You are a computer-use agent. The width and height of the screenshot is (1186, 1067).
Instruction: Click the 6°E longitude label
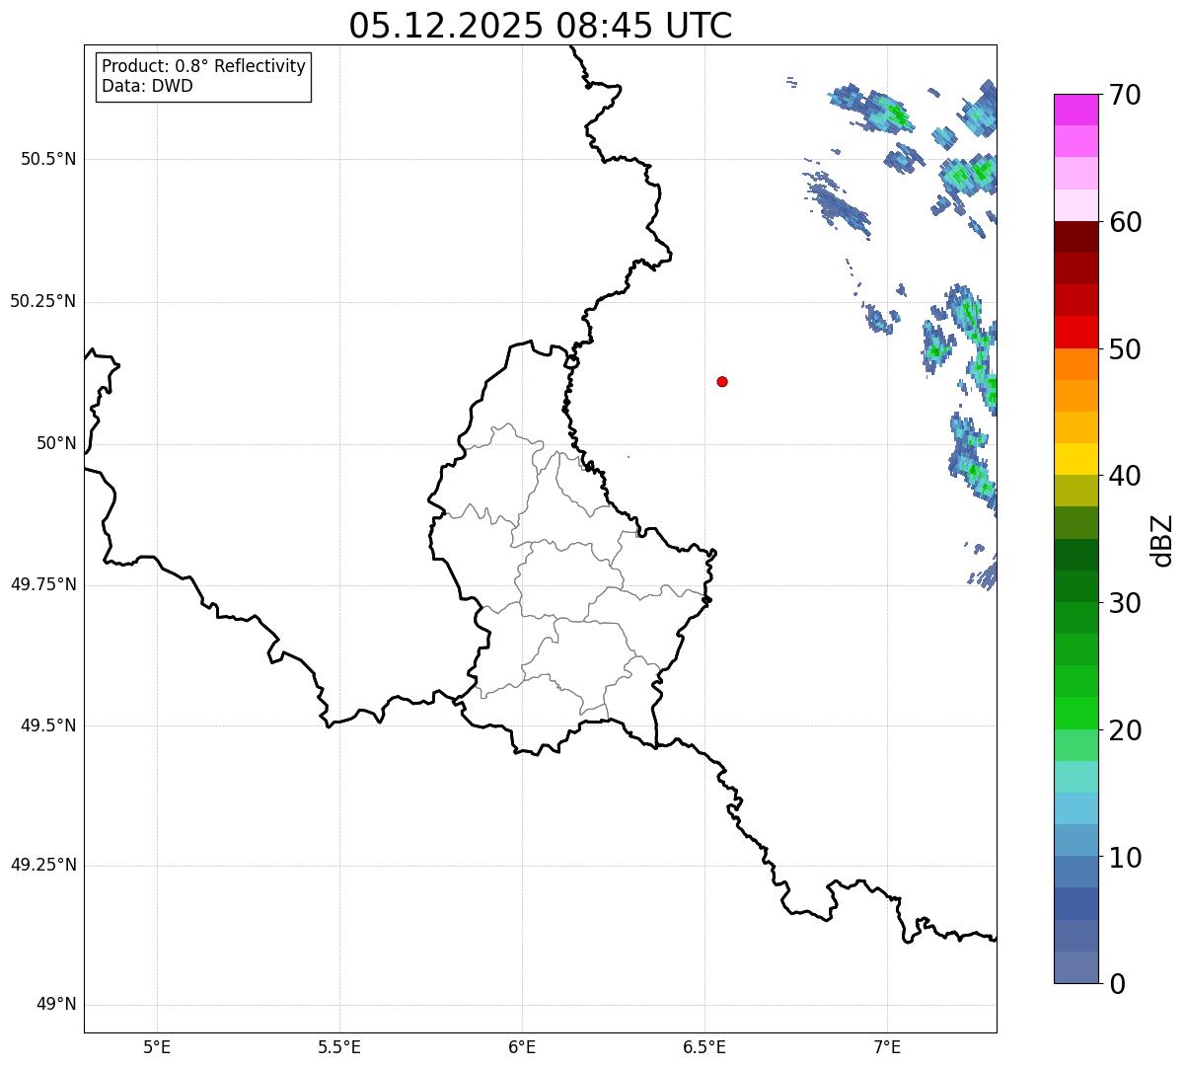(x=522, y=1047)
